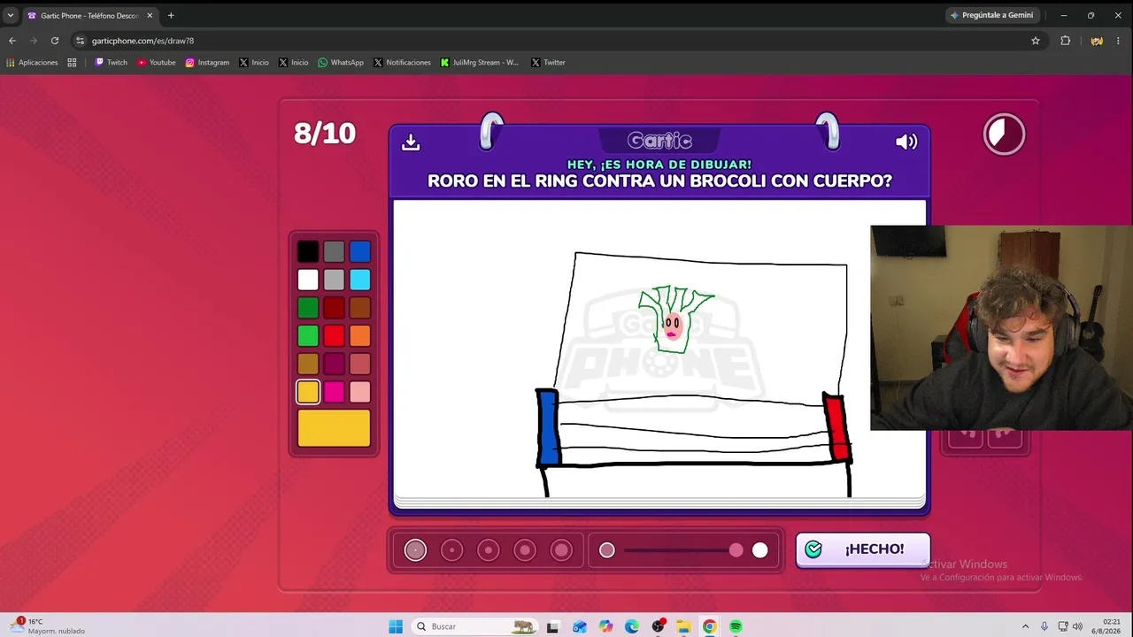Close the Gartic Phone tab
This screenshot has height=637, width=1133.
pyautogui.click(x=150, y=15)
